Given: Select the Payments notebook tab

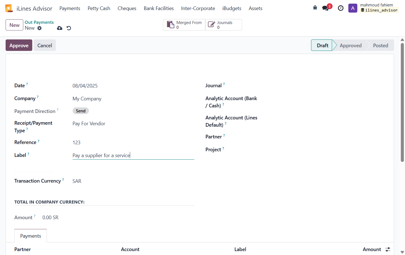Looking at the screenshot, I should click(31, 236).
